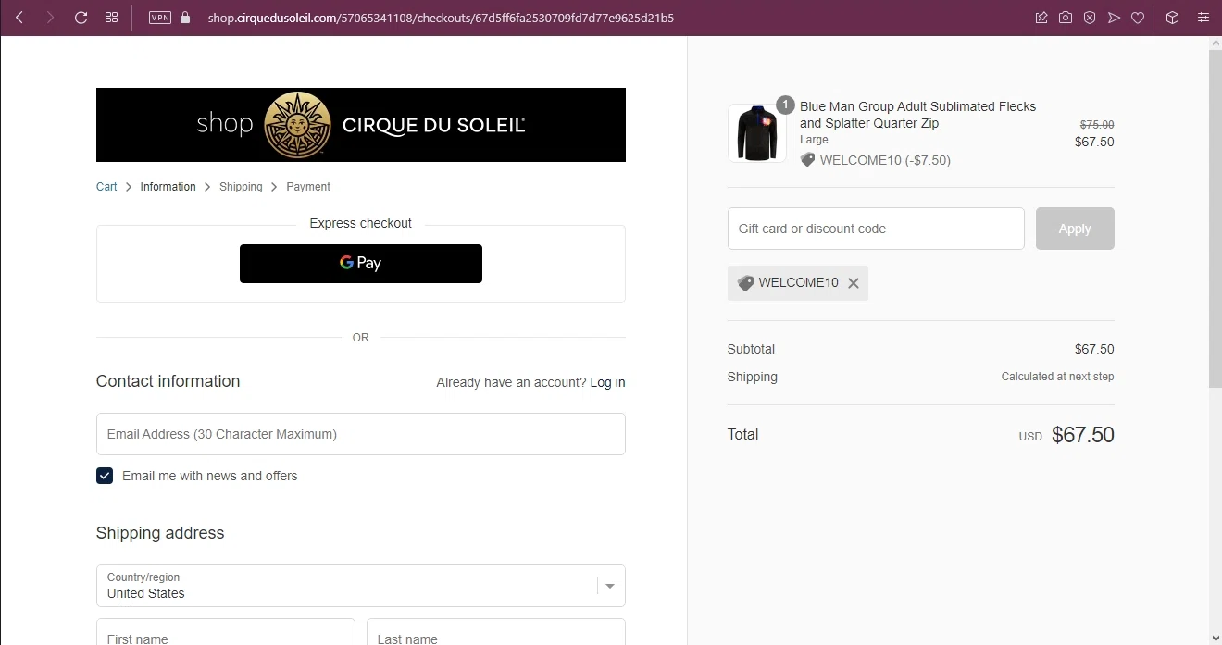Focus the Email Address field
Screen dimensions: 1222x645
click(361, 434)
